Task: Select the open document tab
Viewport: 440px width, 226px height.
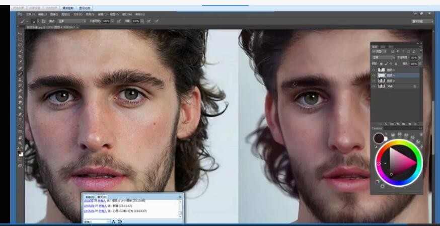Action: pos(51,27)
